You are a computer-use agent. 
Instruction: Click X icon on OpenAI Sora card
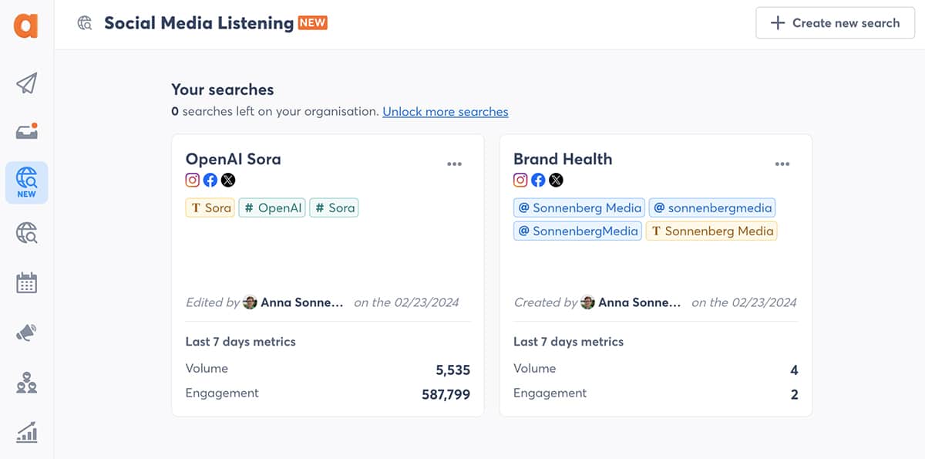(228, 180)
